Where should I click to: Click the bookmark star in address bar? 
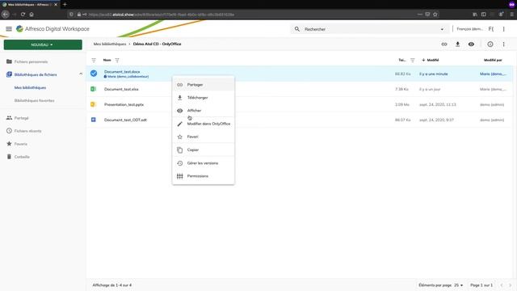pos(435,15)
